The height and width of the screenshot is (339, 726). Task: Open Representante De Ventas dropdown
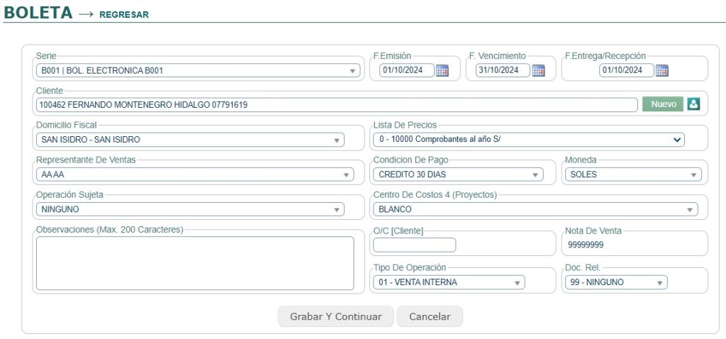pos(194,174)
